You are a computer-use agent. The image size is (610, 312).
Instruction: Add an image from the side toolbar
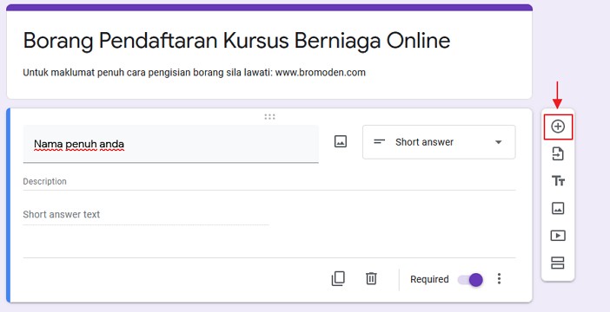point(558,208)
